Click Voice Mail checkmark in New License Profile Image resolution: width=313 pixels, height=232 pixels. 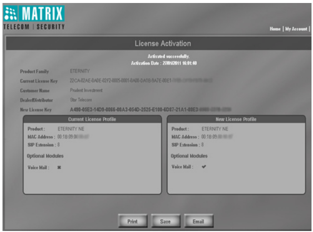pos(204,166)
